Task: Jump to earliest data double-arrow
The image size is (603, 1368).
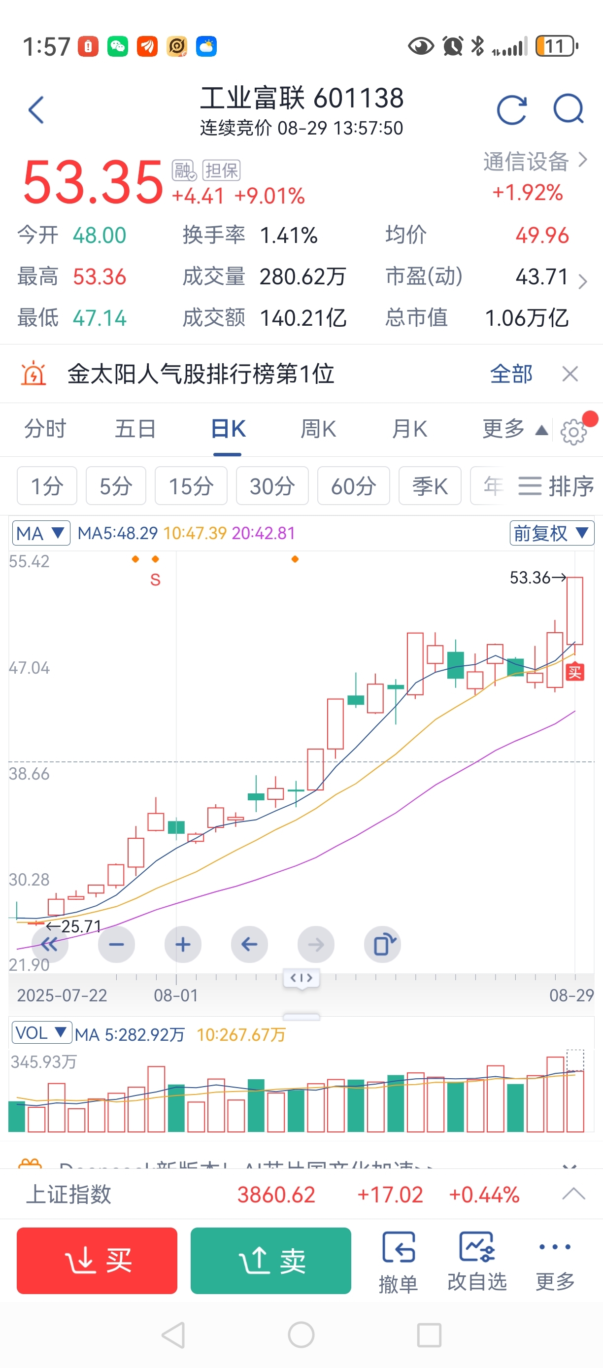Action: tap(50, 944)
